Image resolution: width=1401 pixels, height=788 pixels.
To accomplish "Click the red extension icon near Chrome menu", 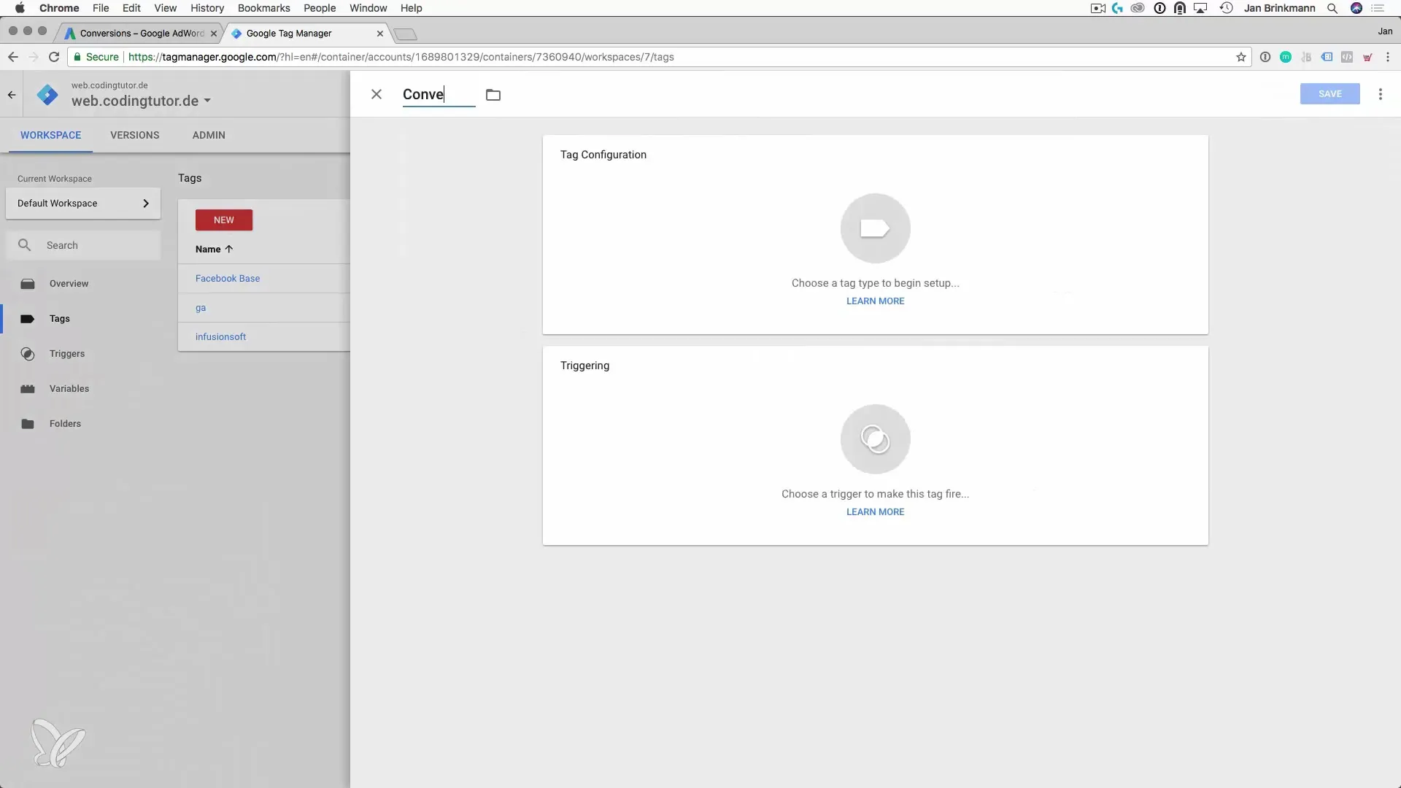I will click(x=1367, y=57).
